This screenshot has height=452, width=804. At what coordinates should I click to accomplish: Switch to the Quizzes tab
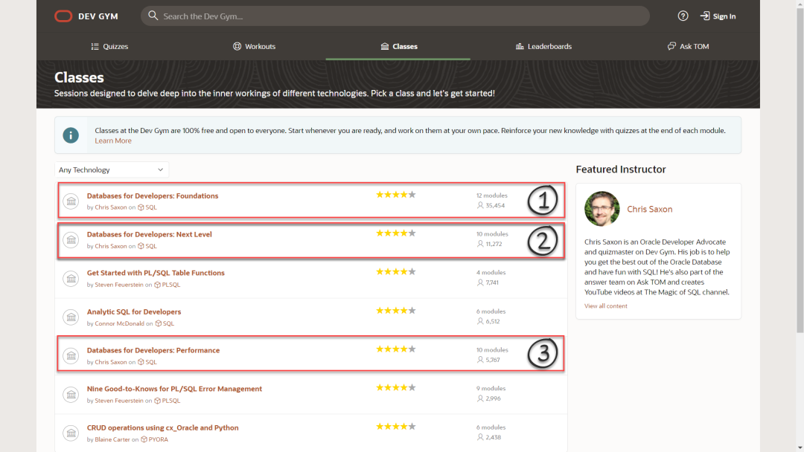(x=109, y=46)
